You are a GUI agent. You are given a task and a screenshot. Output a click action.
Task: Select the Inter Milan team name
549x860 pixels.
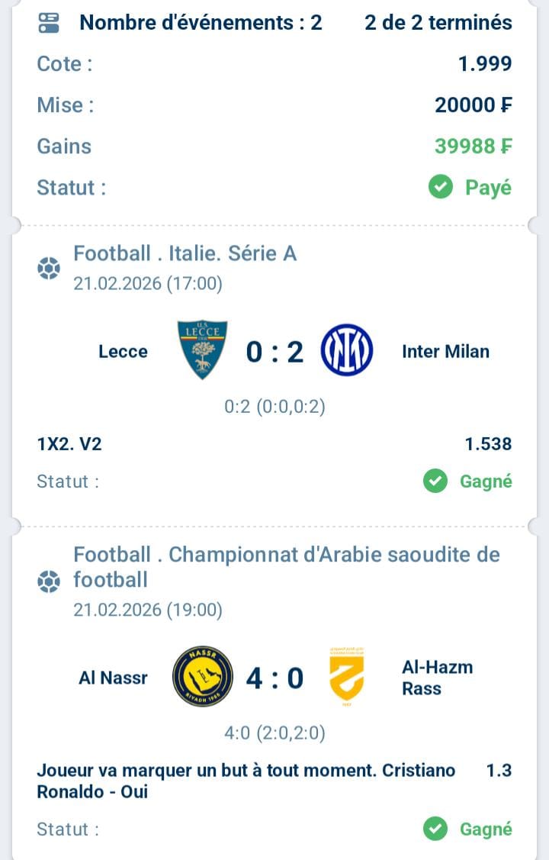pyautogui.click(x=445, y=352)
